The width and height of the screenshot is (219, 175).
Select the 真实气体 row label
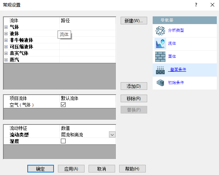coord(19,53)
